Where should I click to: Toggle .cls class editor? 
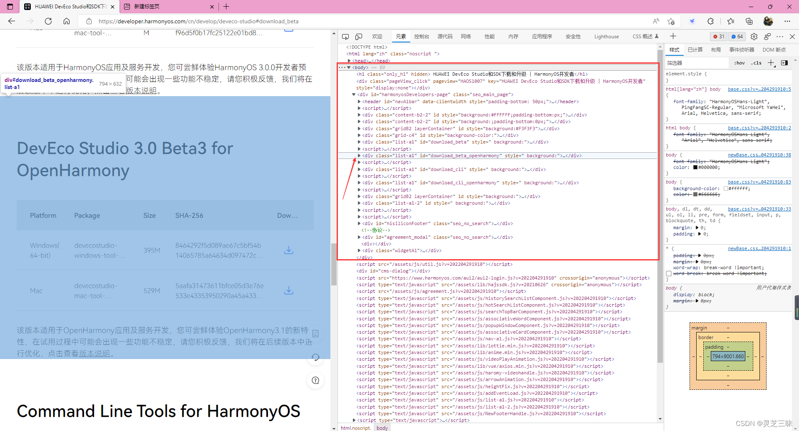[x=757, y=63]
